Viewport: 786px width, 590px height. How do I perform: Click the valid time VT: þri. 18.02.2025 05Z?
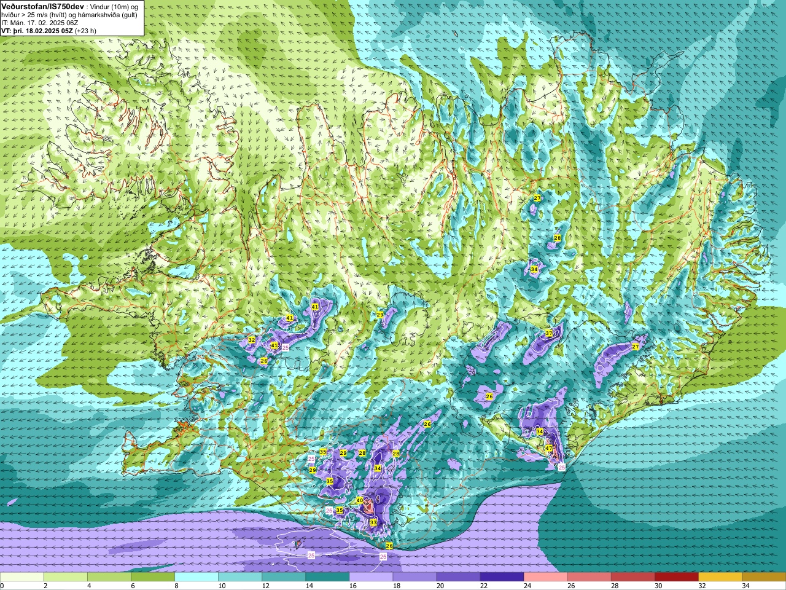(36, 30)
